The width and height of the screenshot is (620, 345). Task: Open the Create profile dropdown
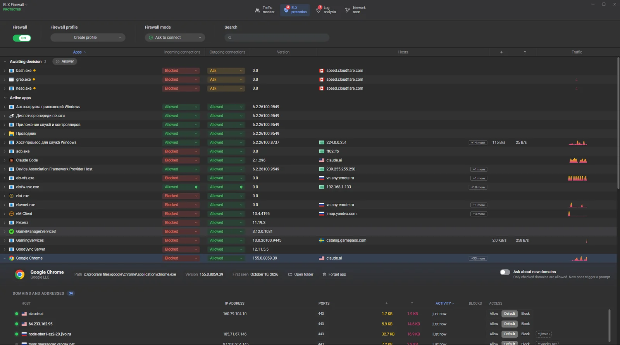(88, 38)
